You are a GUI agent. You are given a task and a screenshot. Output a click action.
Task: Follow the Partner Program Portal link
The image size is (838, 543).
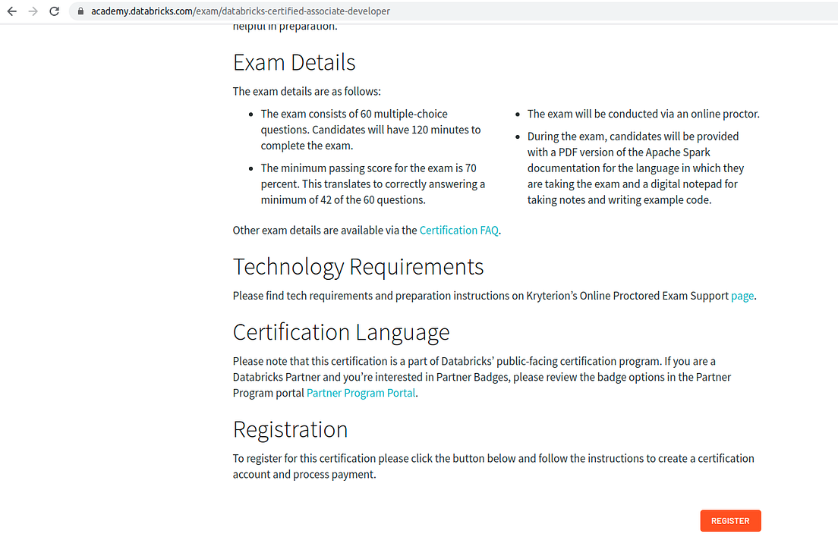[x=361, y=393]
